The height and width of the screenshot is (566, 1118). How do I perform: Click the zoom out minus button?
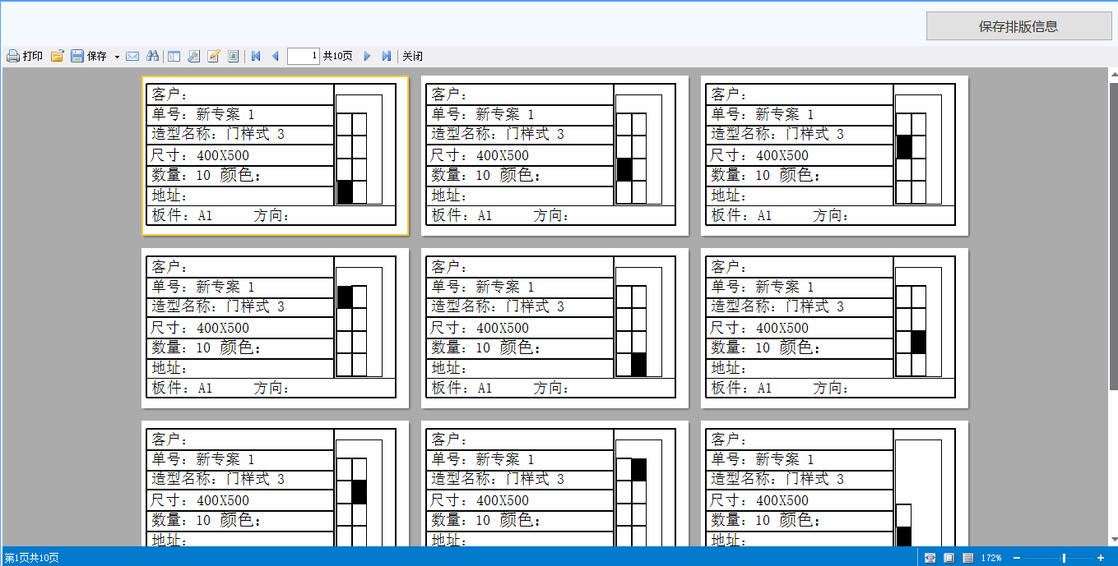[1017, 558]
